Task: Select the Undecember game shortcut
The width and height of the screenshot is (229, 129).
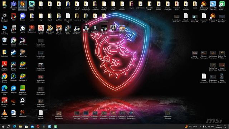Action: [x=31, y=29]
